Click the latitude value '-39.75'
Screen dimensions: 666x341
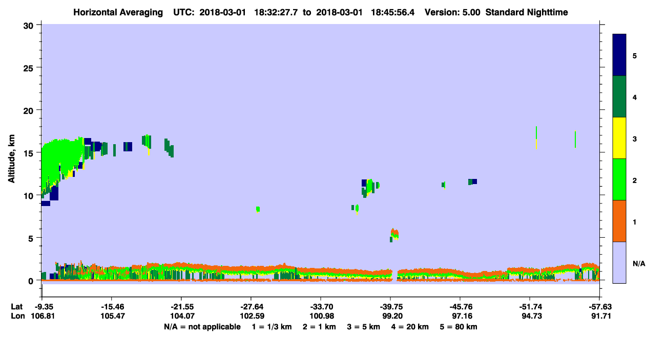point(390,307)
